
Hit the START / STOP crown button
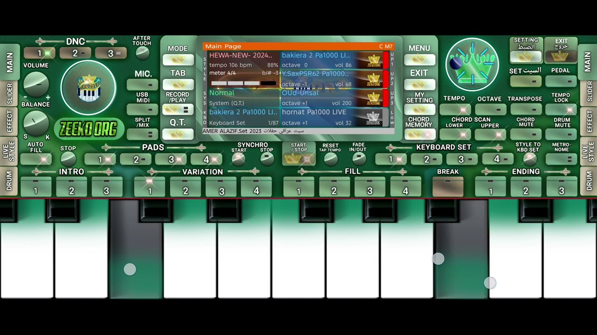pyautogui.click(x=298, y=159)
